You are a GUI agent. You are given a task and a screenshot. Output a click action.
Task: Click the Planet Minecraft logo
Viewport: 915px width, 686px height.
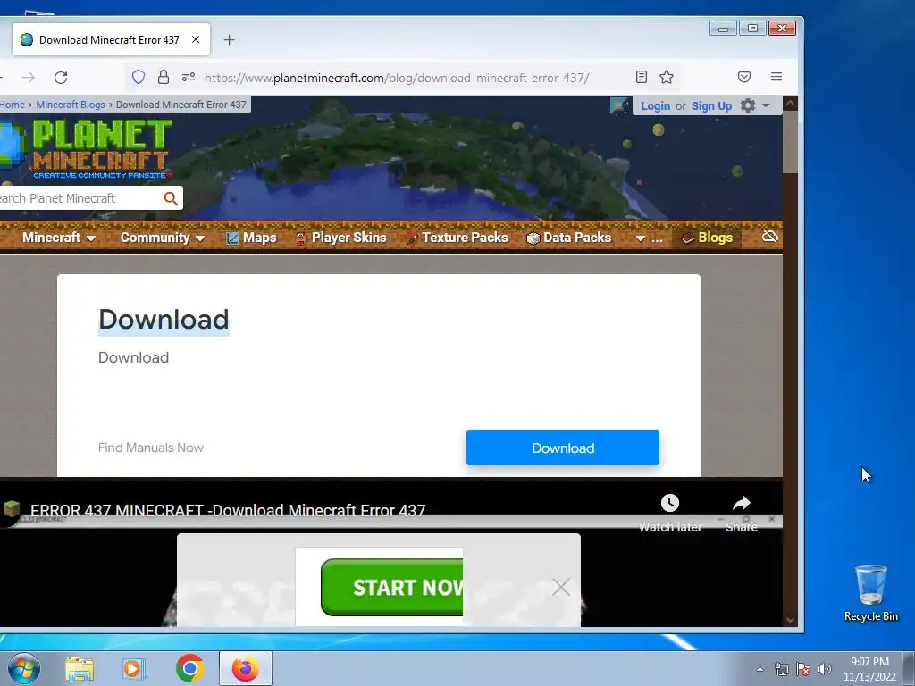pyautogui.click(x=87, y=149)
